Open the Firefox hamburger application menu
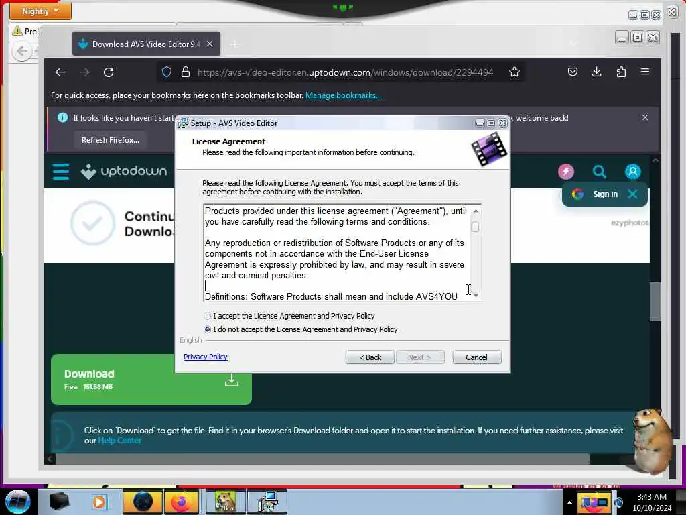 pos(645,72)
